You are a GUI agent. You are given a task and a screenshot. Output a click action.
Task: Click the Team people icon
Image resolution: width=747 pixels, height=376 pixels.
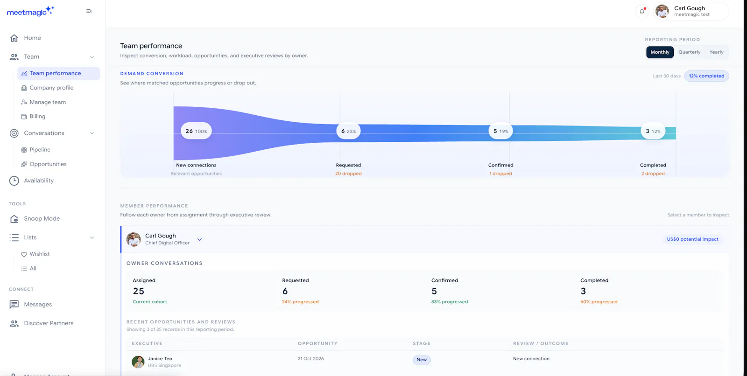pos(14,57)
